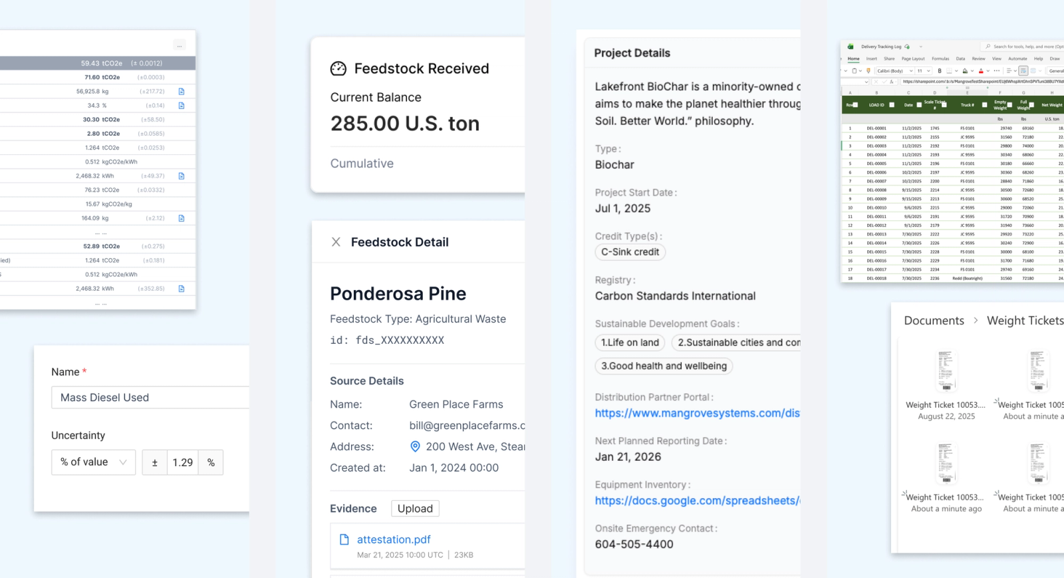Screen dimensions: 1064x578
Task: Open document icon in 56,925.8 kg row
Action: pyautogui.click(x=182, y=91)
